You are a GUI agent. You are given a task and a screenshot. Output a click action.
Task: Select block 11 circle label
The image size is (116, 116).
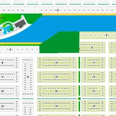(x=94, y=63)
